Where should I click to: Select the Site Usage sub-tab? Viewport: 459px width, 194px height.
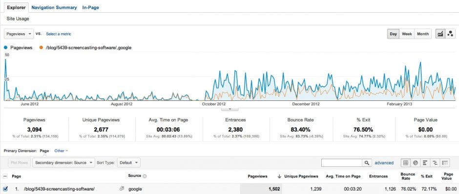tap(18, 19)
